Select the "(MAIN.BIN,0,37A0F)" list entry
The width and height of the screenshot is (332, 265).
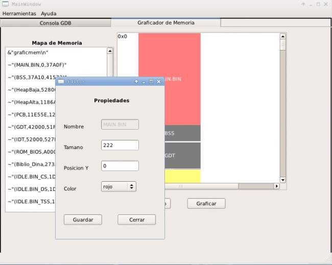37,65
